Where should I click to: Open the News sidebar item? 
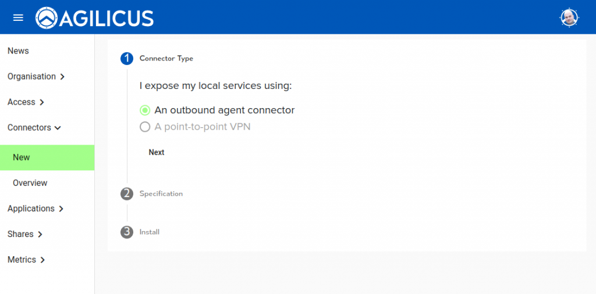(18, 51)
